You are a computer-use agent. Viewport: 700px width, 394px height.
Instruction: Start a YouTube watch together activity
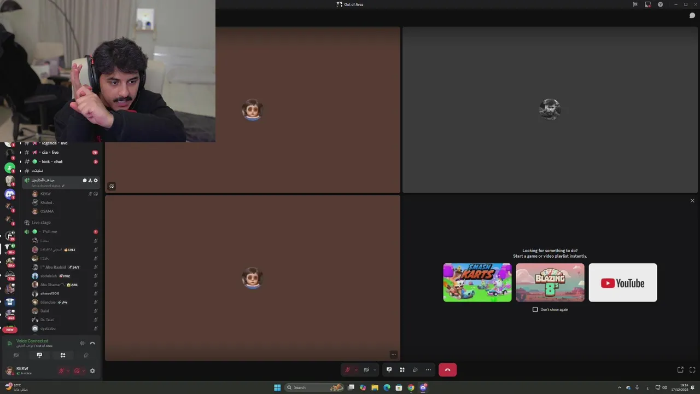click(623, 282)
